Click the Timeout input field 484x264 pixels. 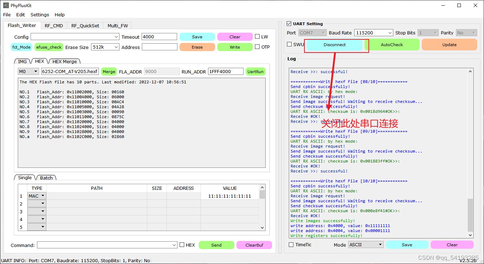pyautogui.click(x=159, y=37)
